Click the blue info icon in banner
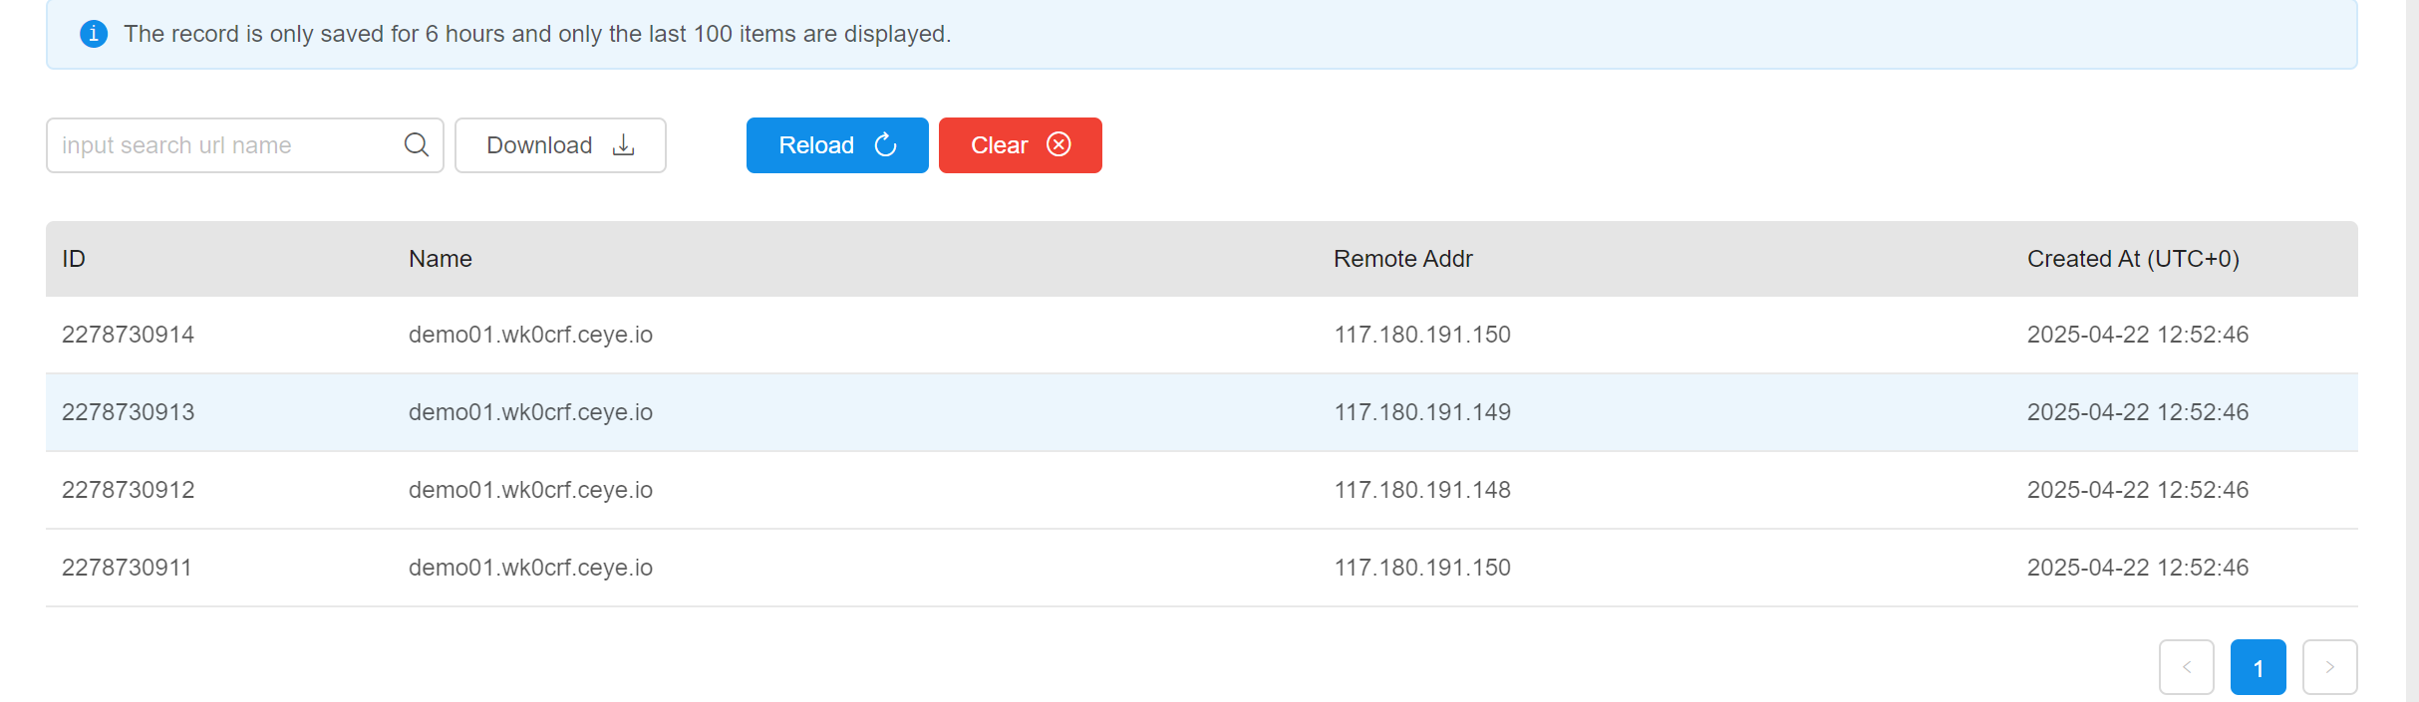The width and height of the screenshot is (2419, 702). click(x=94, y=34)
